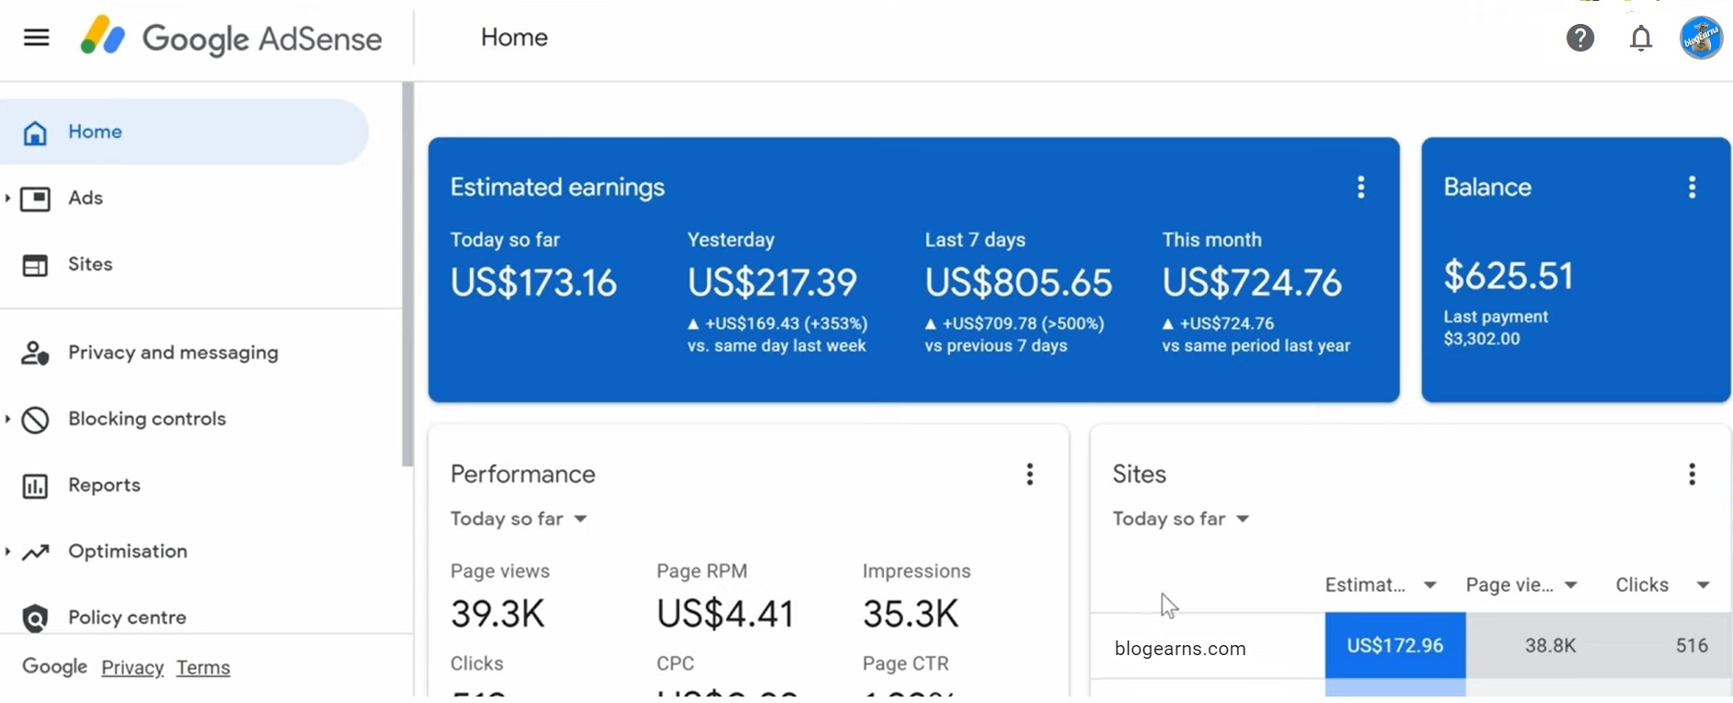Click the Sites icon in sidebar
Viewport: 1733px width, 703px height.
tap(35, 265)
